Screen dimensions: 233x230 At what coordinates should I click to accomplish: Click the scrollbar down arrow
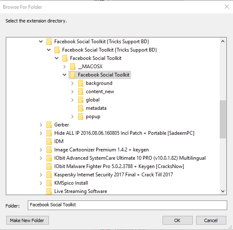click(x=223, y=191)
